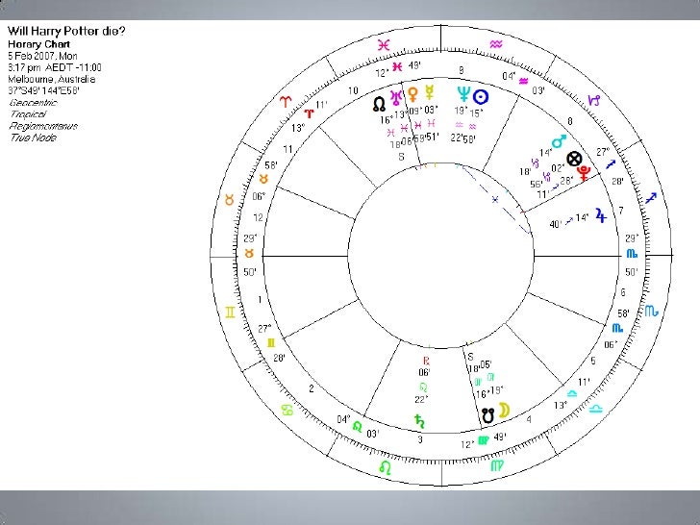Click house number 10 label

point(353,90)
